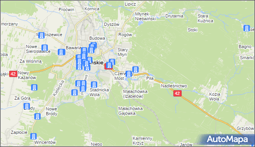Click building marker above Stadnicka Wola
The height and width of the screenshot is (147, 255).
click(94, 85)
